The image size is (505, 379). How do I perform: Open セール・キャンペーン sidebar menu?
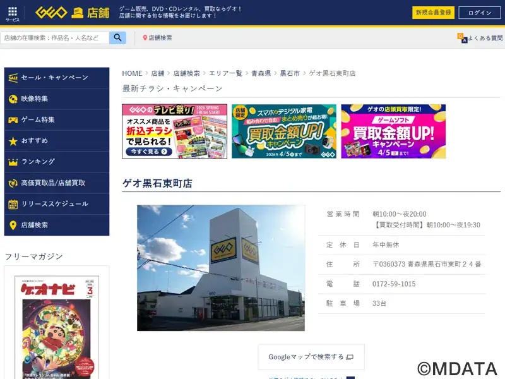pos(57,78)
